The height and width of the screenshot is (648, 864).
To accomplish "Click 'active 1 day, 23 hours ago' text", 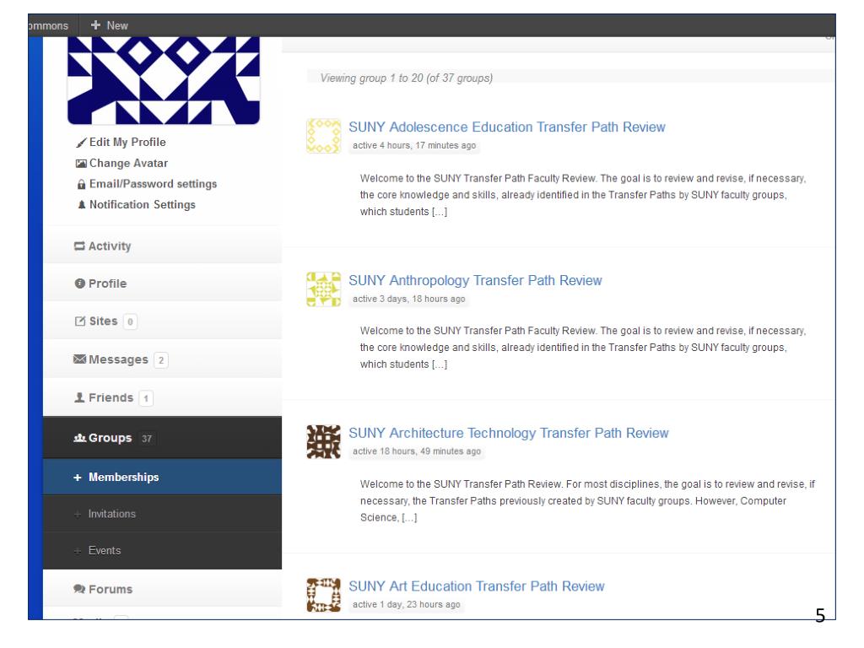I will 407,604.
